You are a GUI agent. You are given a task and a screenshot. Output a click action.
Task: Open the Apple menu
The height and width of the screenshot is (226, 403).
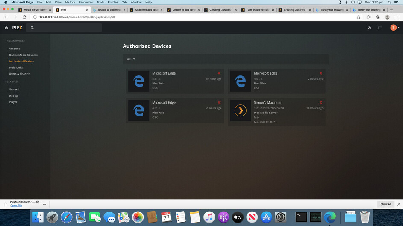6,2
